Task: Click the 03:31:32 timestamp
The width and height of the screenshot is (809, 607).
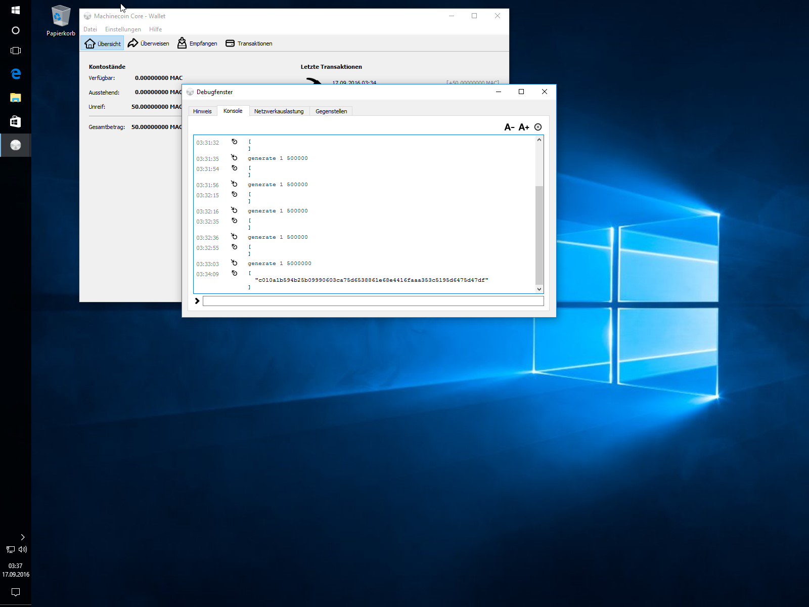Action: (x=207, y=143)
